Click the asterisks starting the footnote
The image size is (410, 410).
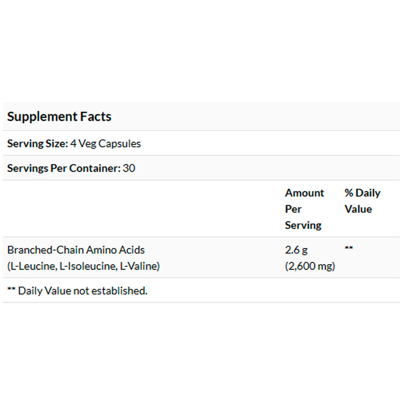[x=11, y=290]
